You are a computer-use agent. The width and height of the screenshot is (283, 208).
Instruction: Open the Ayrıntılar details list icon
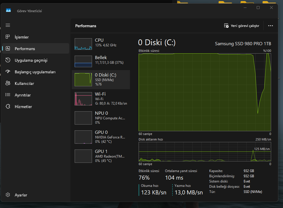tap(8, 95)
